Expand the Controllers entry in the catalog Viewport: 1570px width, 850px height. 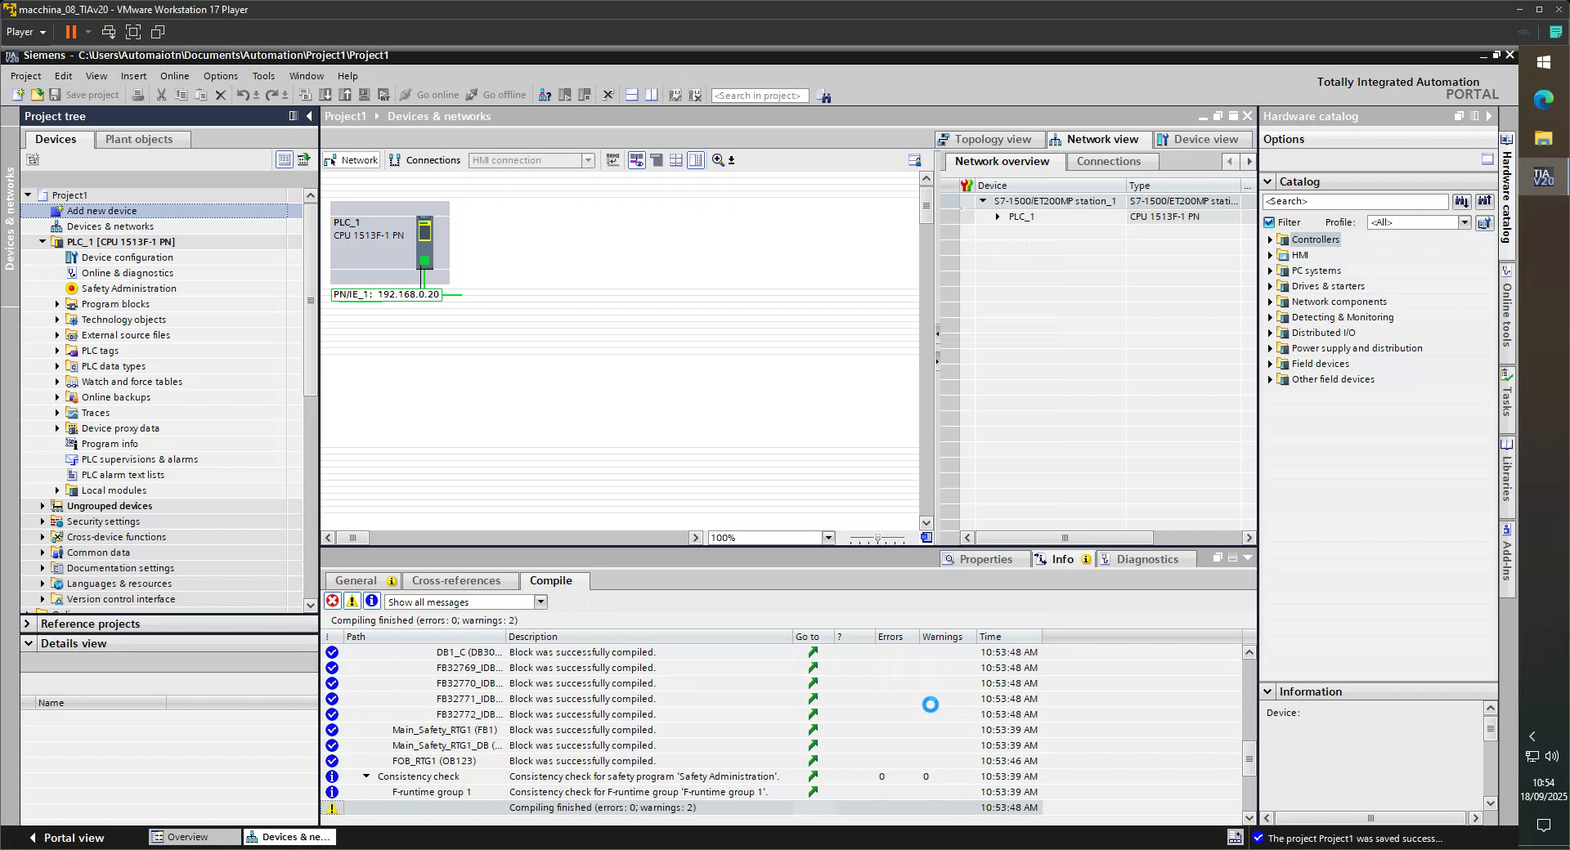(x=1270, y=239)
